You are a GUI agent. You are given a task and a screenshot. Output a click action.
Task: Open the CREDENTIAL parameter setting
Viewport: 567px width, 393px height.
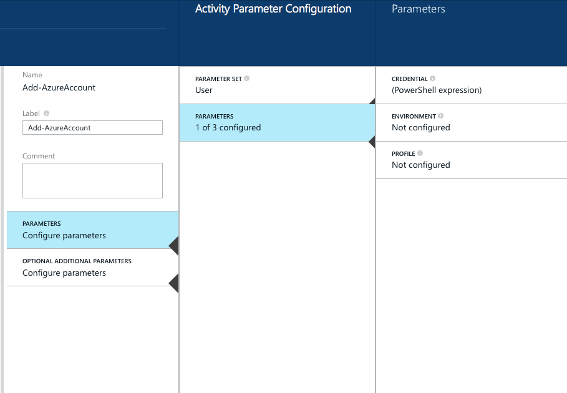pos(472,85)
